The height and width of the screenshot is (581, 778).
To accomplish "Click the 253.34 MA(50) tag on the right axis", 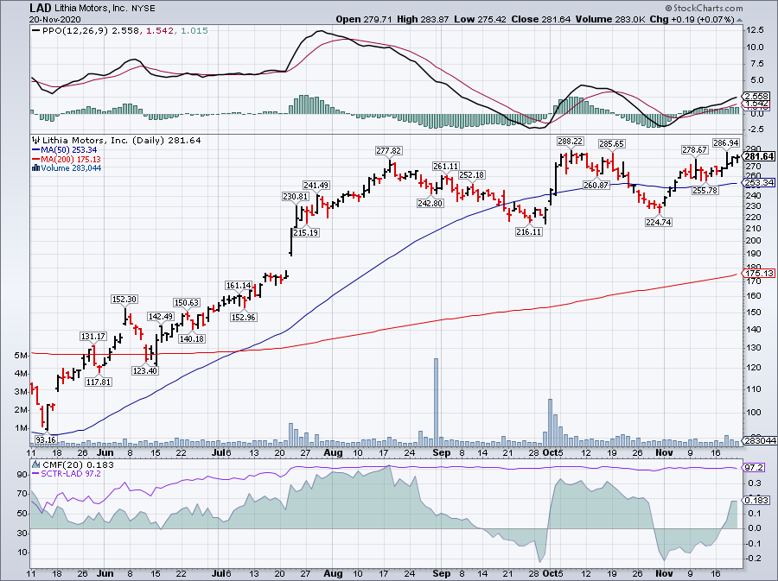I will [759, 183].
